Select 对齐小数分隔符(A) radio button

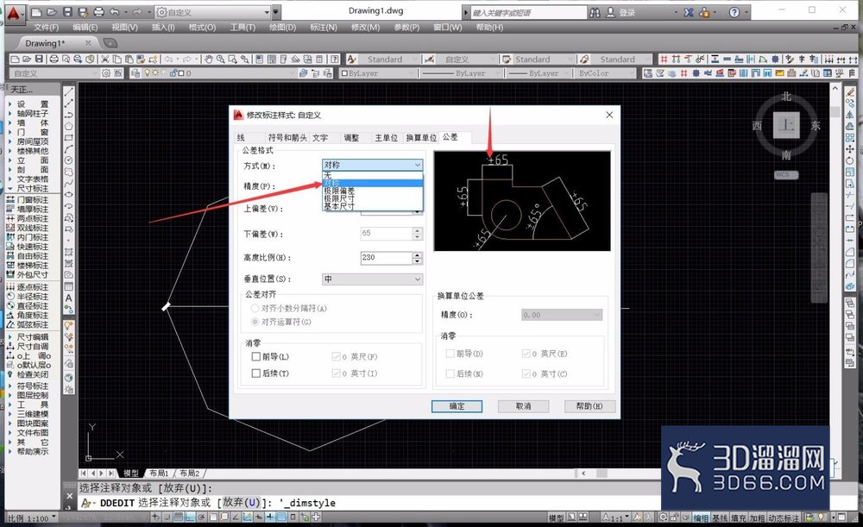point(255,308)
